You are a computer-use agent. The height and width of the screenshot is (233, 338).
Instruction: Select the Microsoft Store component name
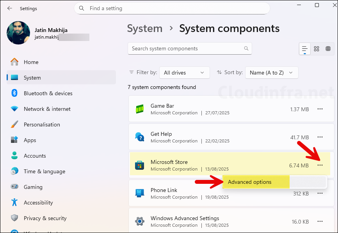tap(169, 162)
